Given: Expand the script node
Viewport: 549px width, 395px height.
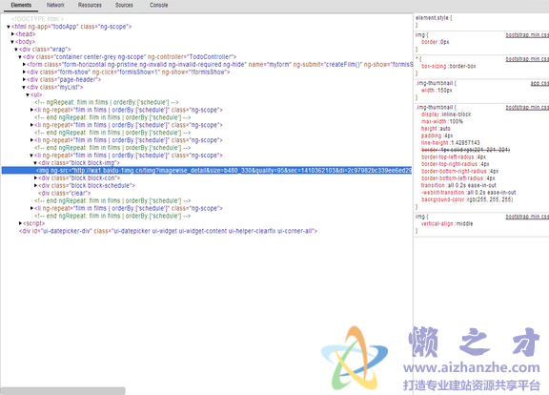Looking at the screenshot, I should click(x=20, y=223).
